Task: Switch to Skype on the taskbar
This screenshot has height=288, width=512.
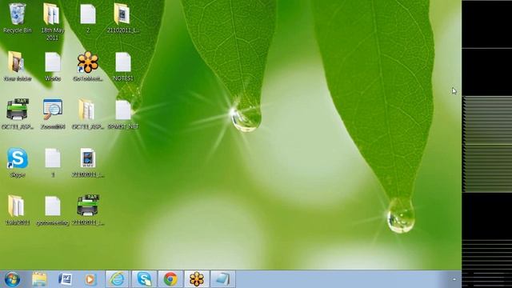Action: pos(144,279)
